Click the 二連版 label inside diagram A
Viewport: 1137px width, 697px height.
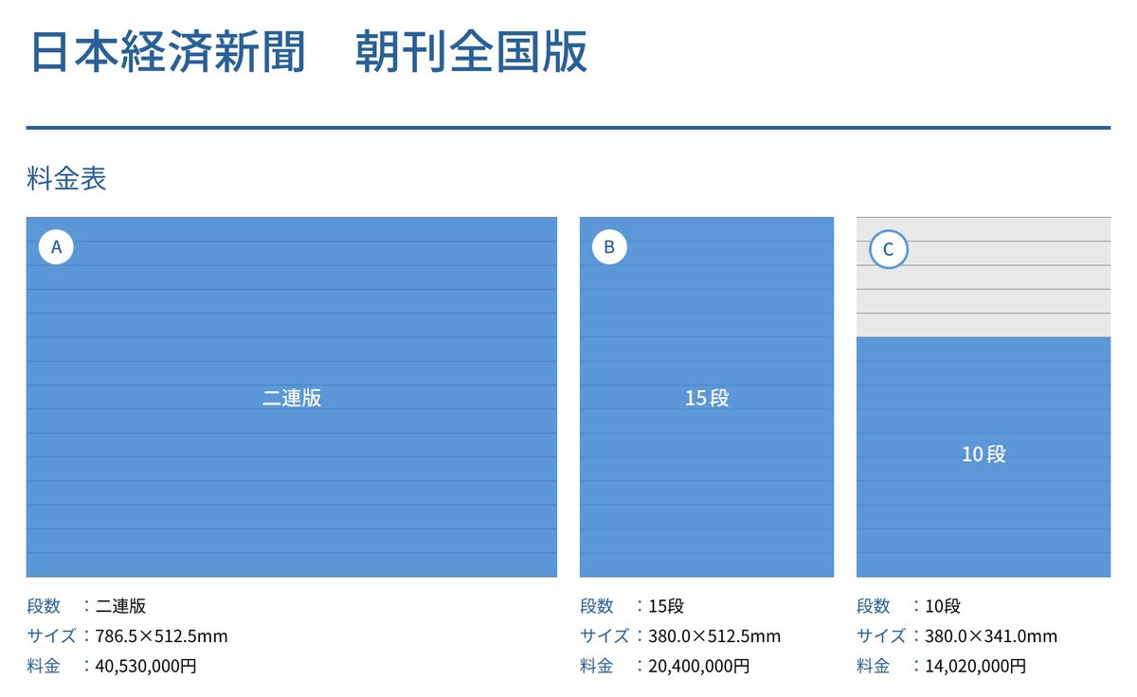[292, 398]
